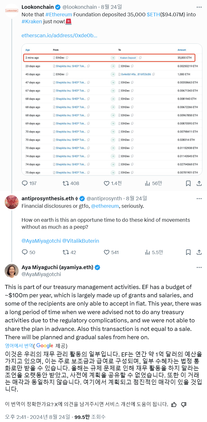Repost the Lookonchain tweet
Viewport: 207px width, 422px height.
coord(66,183)
